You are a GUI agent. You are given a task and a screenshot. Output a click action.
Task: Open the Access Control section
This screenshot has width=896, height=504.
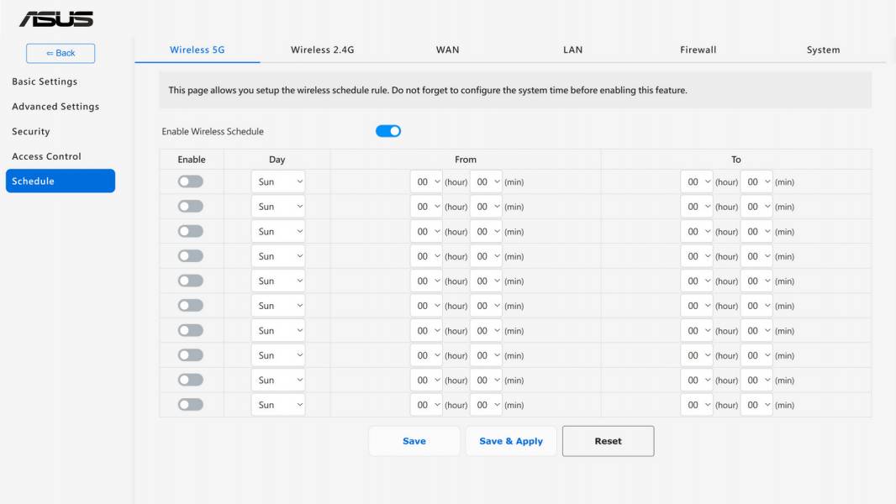click(x=46, y=156)
